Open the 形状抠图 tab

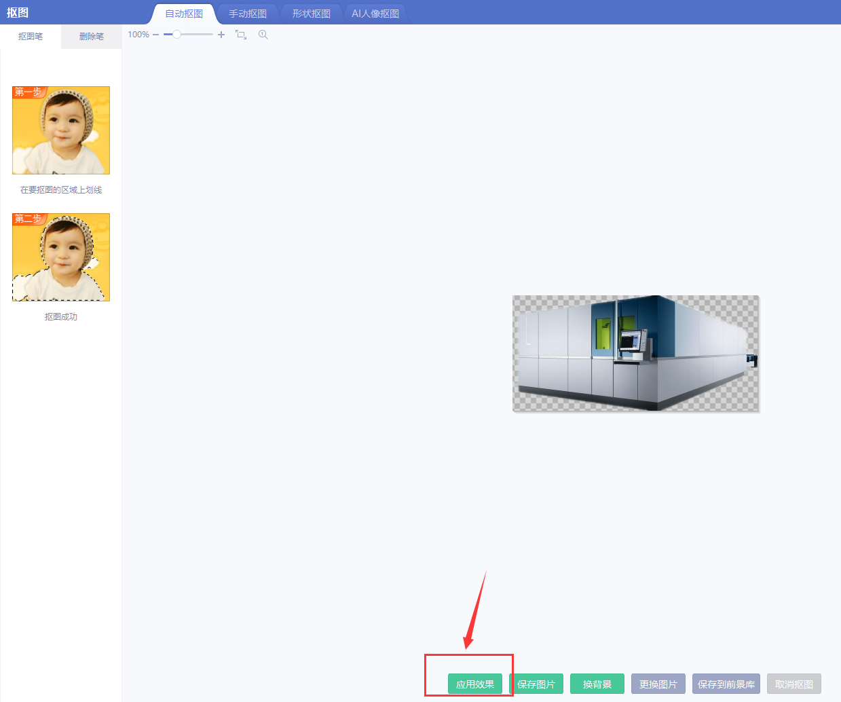312,14
